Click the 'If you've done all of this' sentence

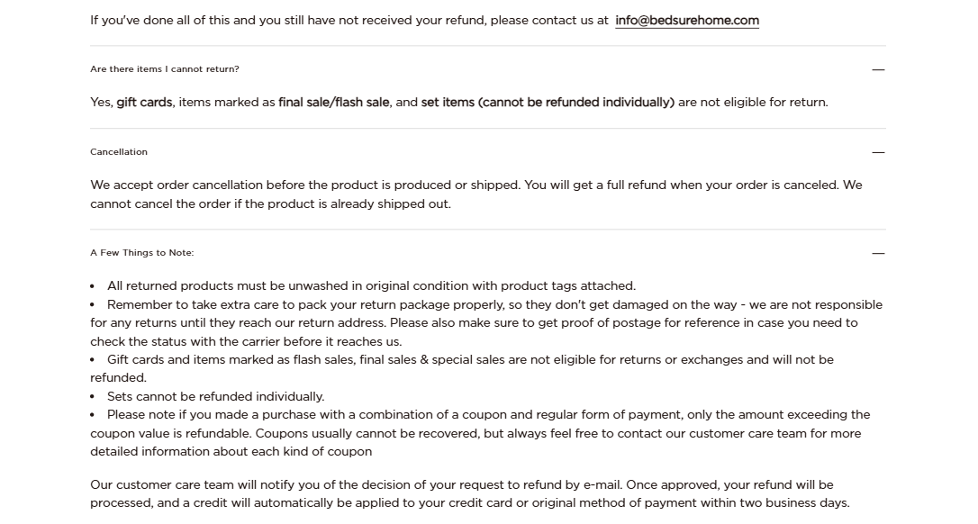pyautogui.click(x=349, y=21)
